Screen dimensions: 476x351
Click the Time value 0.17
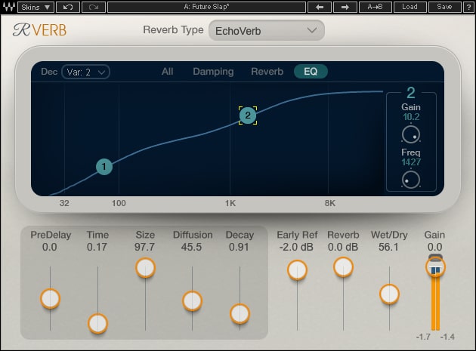pyautogui.click(x=97, y=248)
